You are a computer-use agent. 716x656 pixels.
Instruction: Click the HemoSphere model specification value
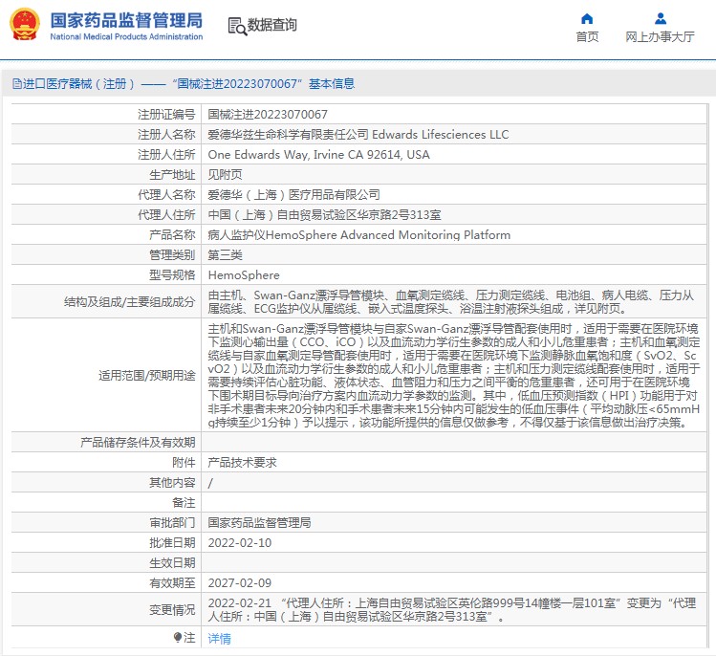244,275
